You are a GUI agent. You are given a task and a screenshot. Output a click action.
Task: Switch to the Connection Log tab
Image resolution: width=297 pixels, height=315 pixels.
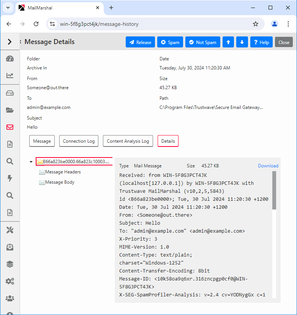coord(79,141)
